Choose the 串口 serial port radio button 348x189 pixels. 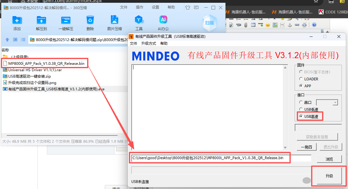coord(301,103)
